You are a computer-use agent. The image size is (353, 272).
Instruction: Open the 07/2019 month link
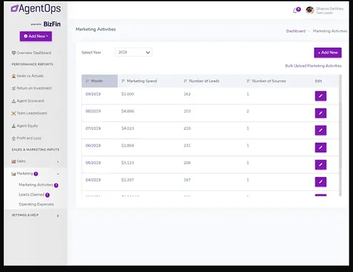click(93, 128)
